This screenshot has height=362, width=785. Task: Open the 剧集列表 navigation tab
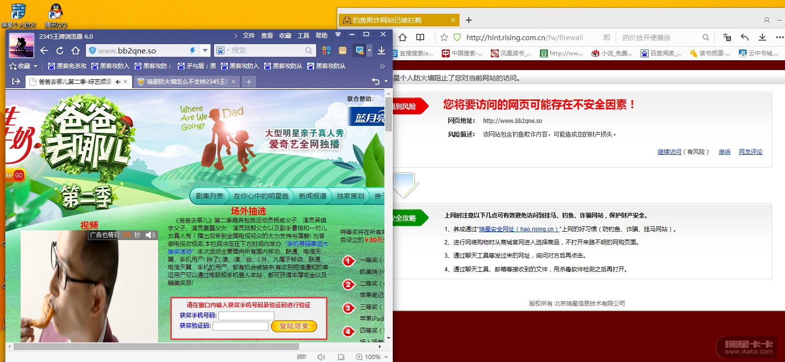[x=210, y=196]
